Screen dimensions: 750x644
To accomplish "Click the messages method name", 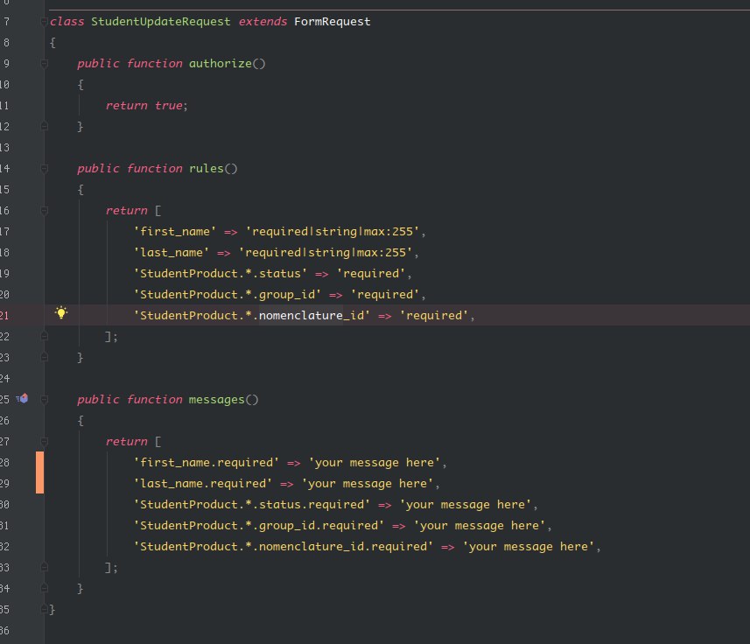I will click(x=217, y=399).
